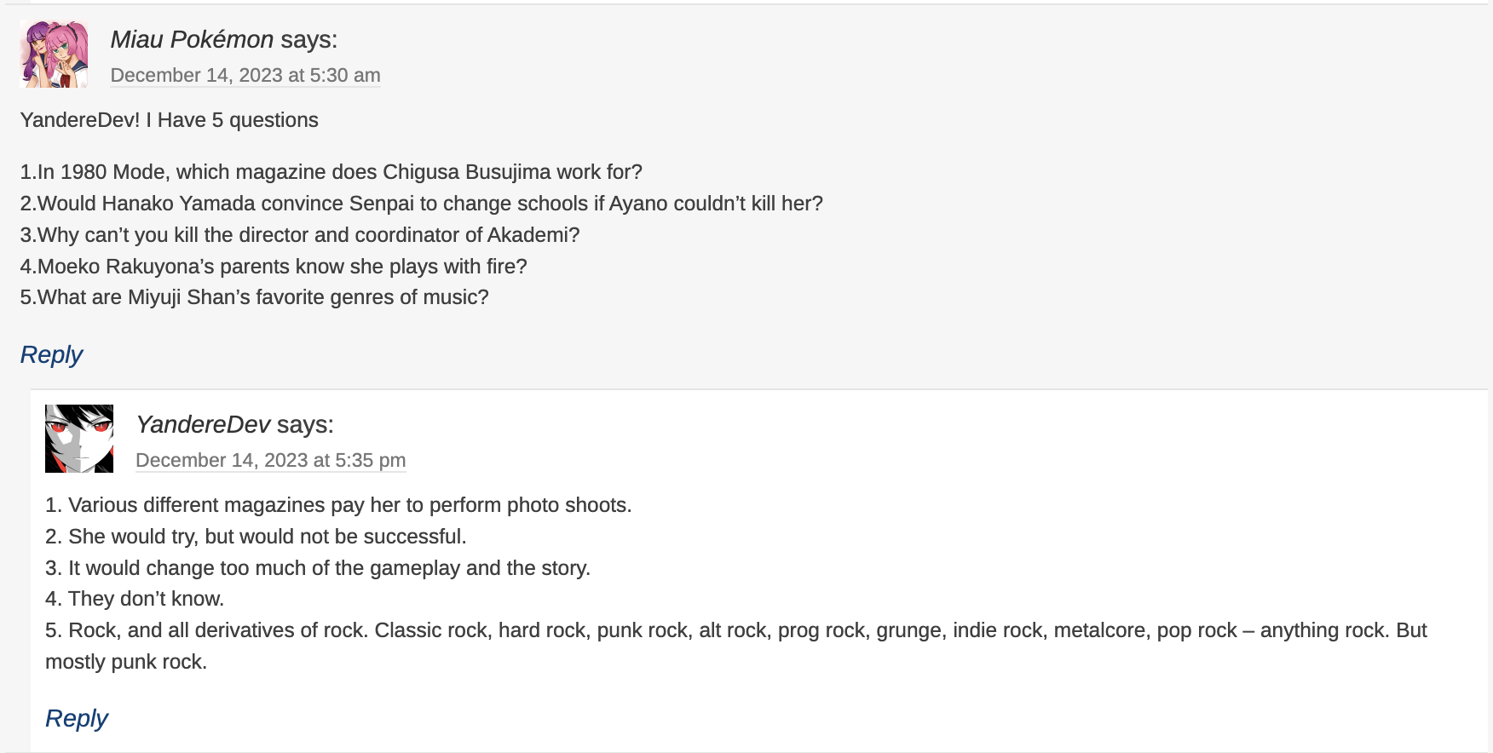Image resolution: width=1493 pixels, height=753 pixels.
Task: Click the Akademi director question line
Action: [x=299, y=235]
